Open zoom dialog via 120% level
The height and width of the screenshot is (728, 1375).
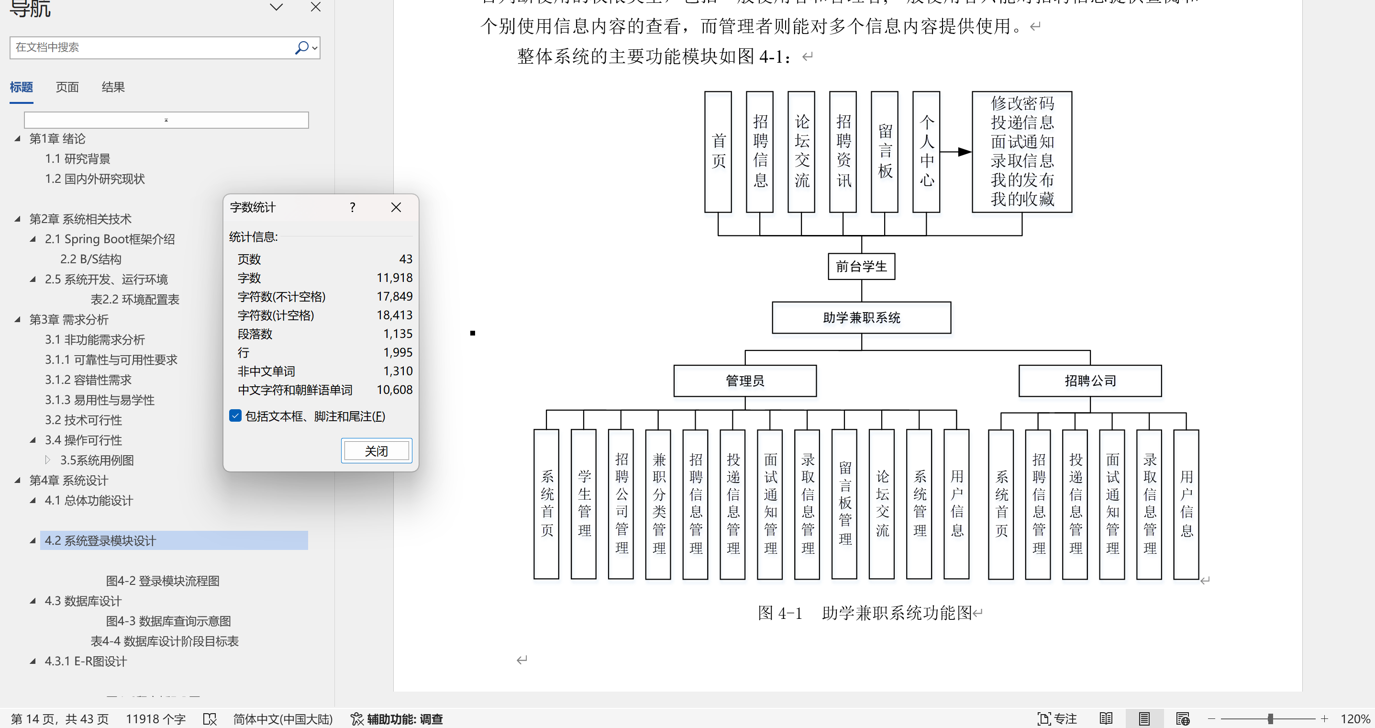pyautogui.click(x=1355, y=719)
